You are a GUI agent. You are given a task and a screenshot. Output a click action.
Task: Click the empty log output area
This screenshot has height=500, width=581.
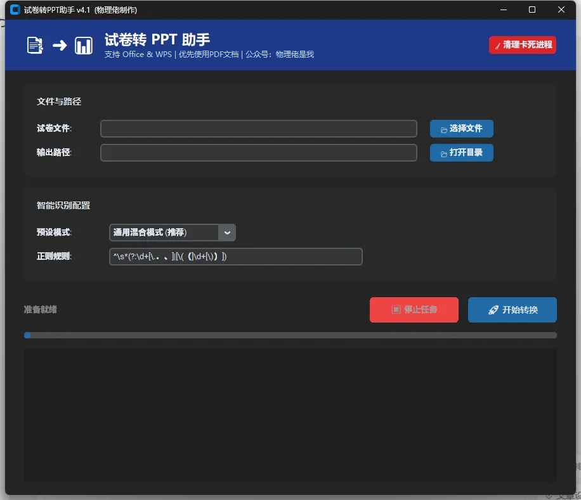tap(290, 415)
